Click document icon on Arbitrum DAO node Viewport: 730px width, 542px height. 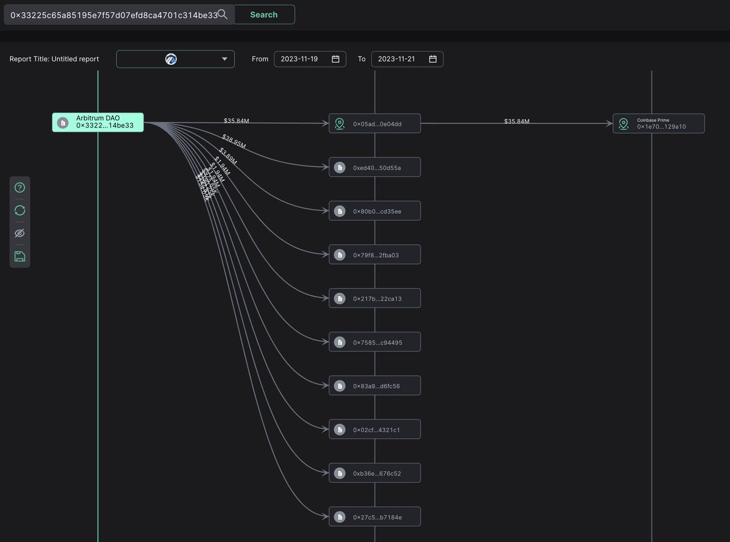63,123
